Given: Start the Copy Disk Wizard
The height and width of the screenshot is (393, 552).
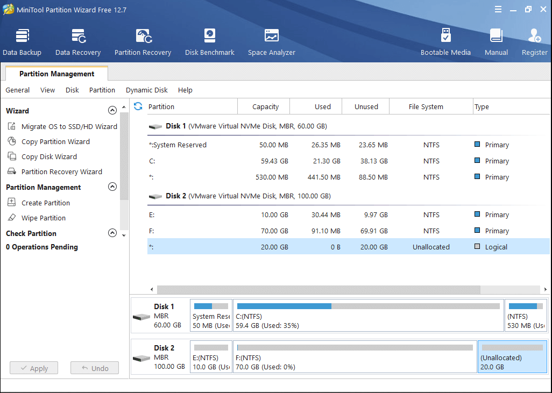Looking at the screenshot, I should [x=49, y=156].
